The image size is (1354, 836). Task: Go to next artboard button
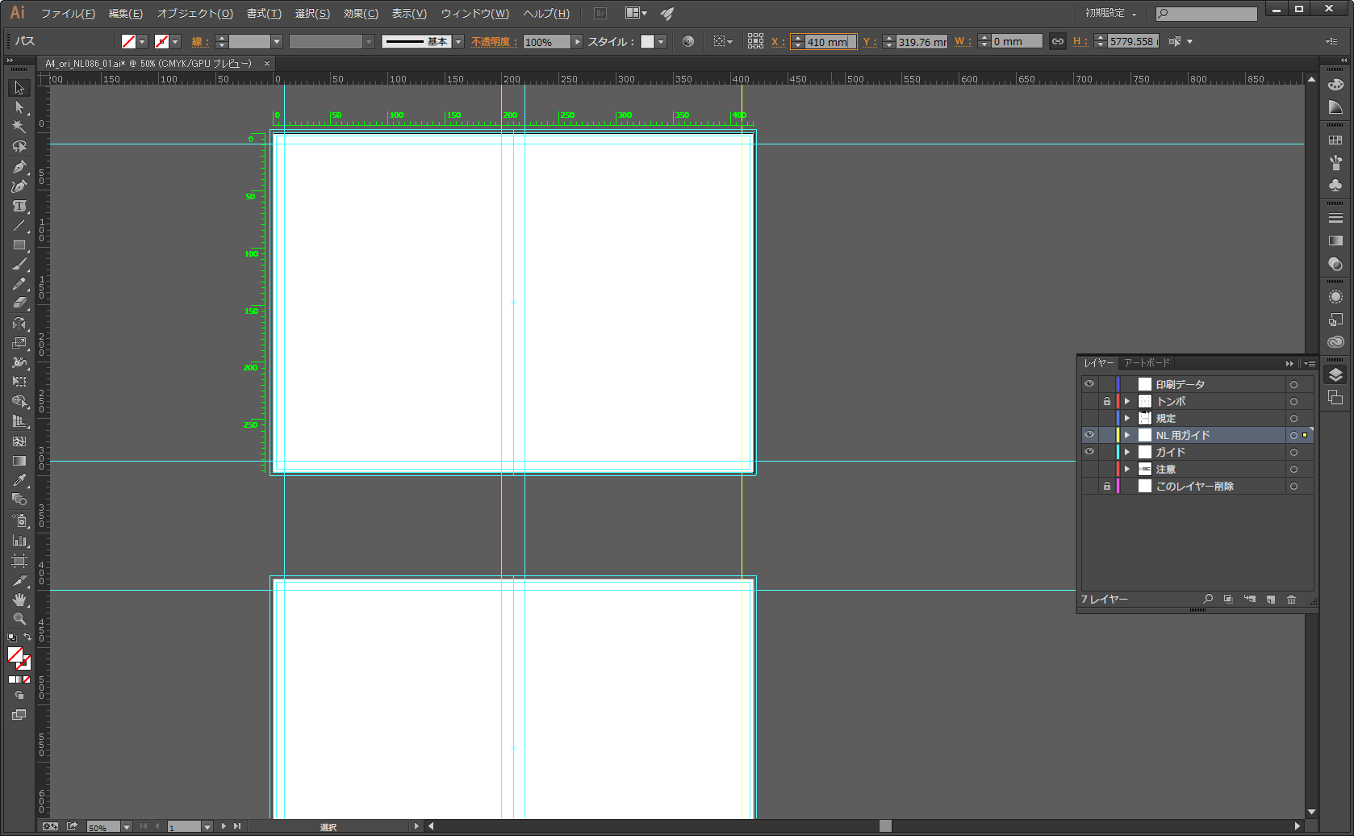(x=224, y=826)
